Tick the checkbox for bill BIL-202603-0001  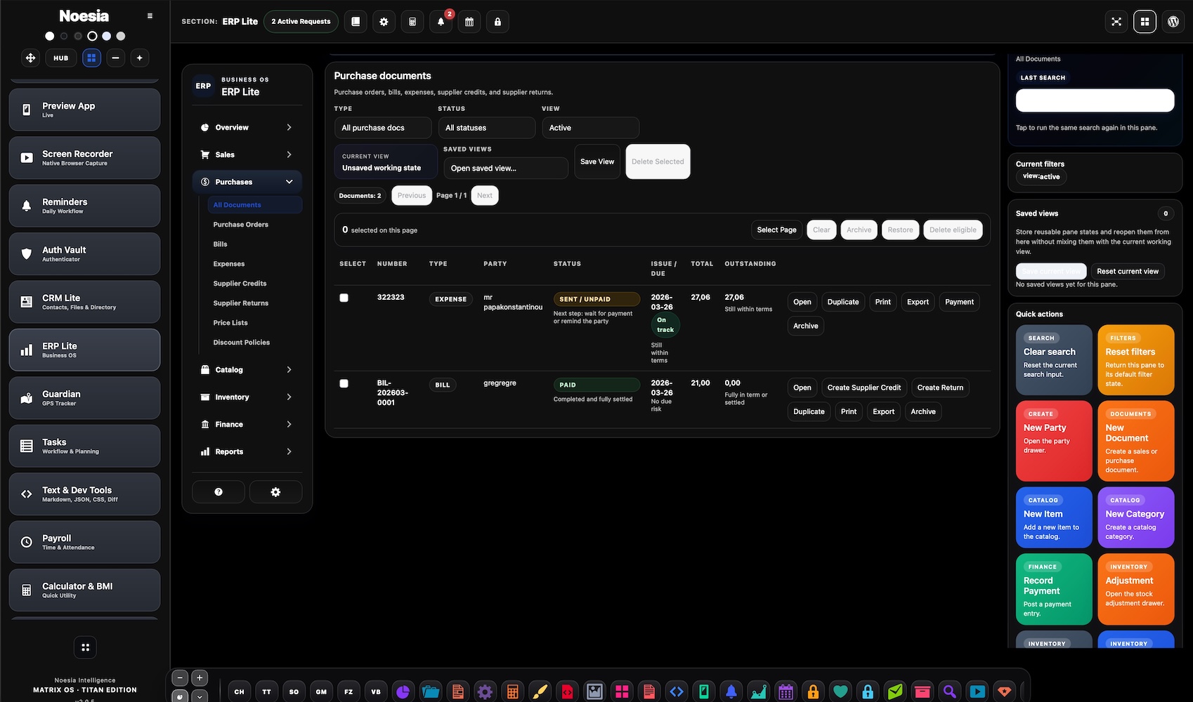344,383
